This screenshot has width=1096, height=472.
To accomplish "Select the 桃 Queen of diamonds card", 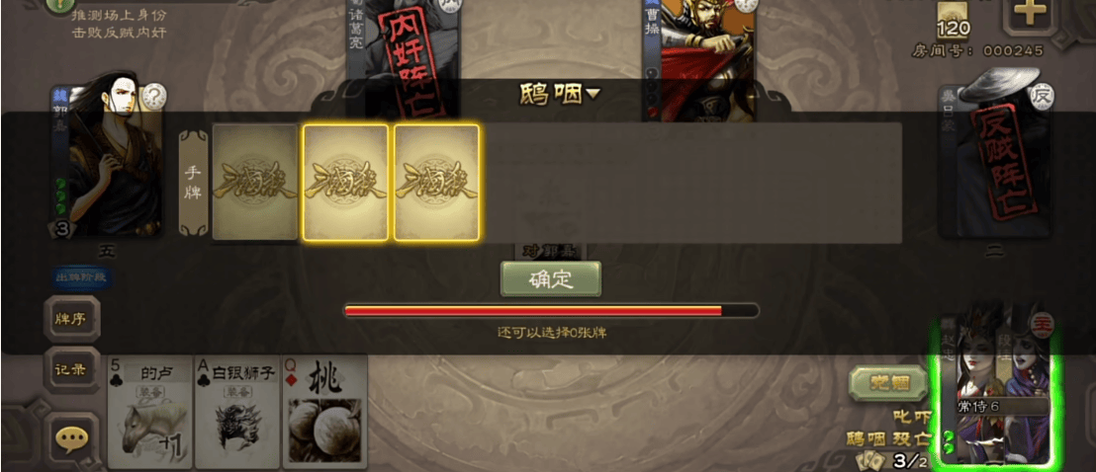I will pyautogui.click(x=325, y=412).
